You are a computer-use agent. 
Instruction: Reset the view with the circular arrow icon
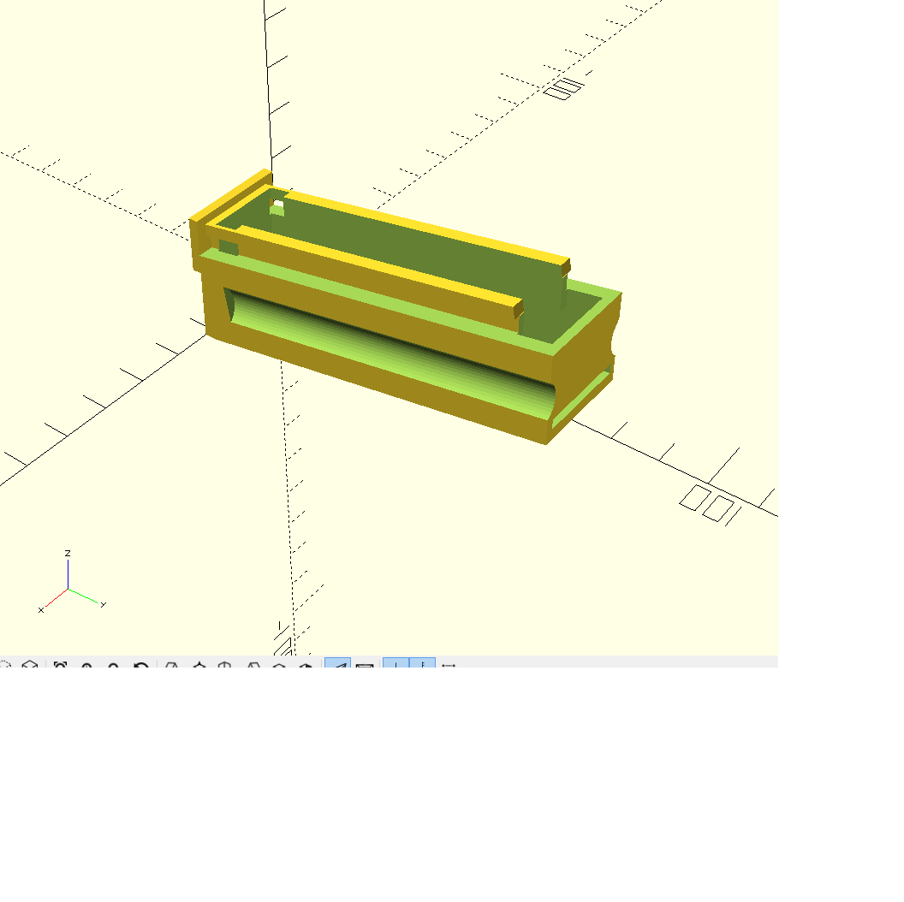click(142, 666)
